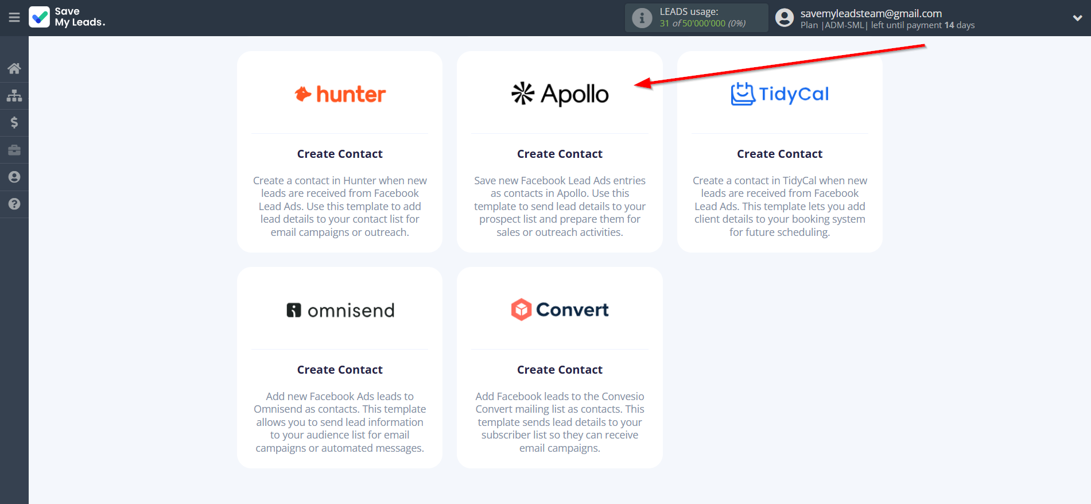Click the Convesio Convert description text

tap(560, 422)
